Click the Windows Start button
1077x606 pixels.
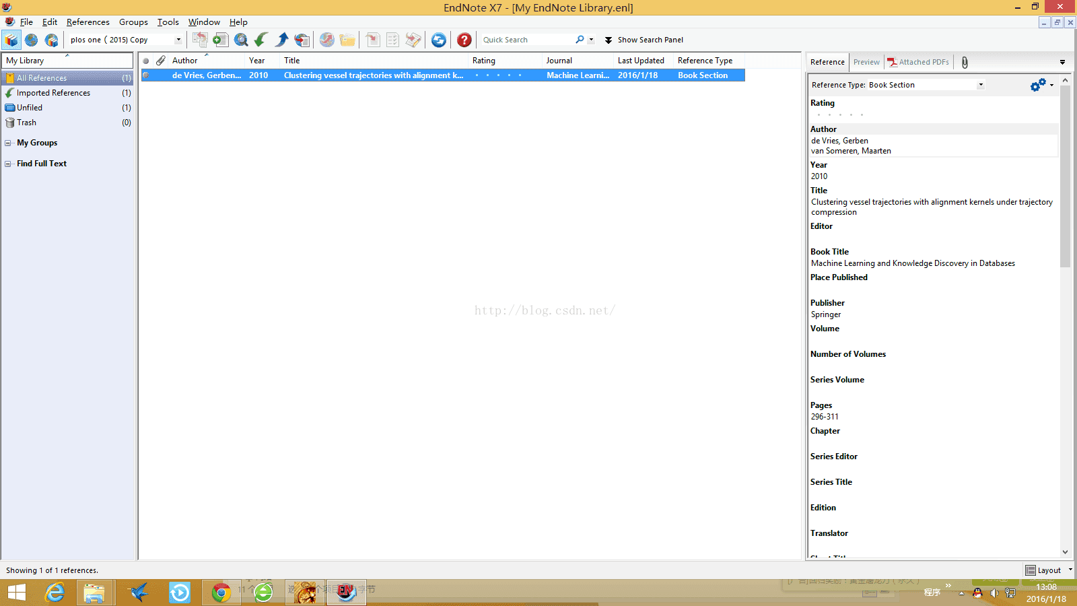click(x=17, y=593)
